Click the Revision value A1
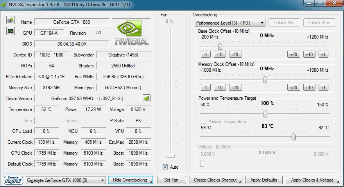Image resolution: width=344 pixels, height=187 pixels. click(x=99, y=33)
